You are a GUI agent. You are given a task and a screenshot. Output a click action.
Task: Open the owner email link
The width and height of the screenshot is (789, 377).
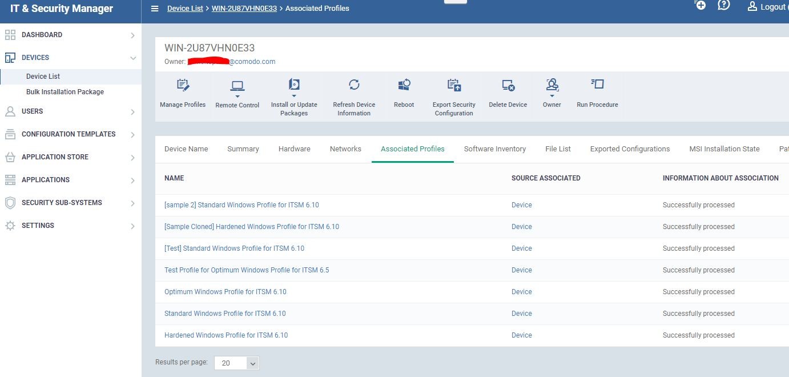click(232, 61)
